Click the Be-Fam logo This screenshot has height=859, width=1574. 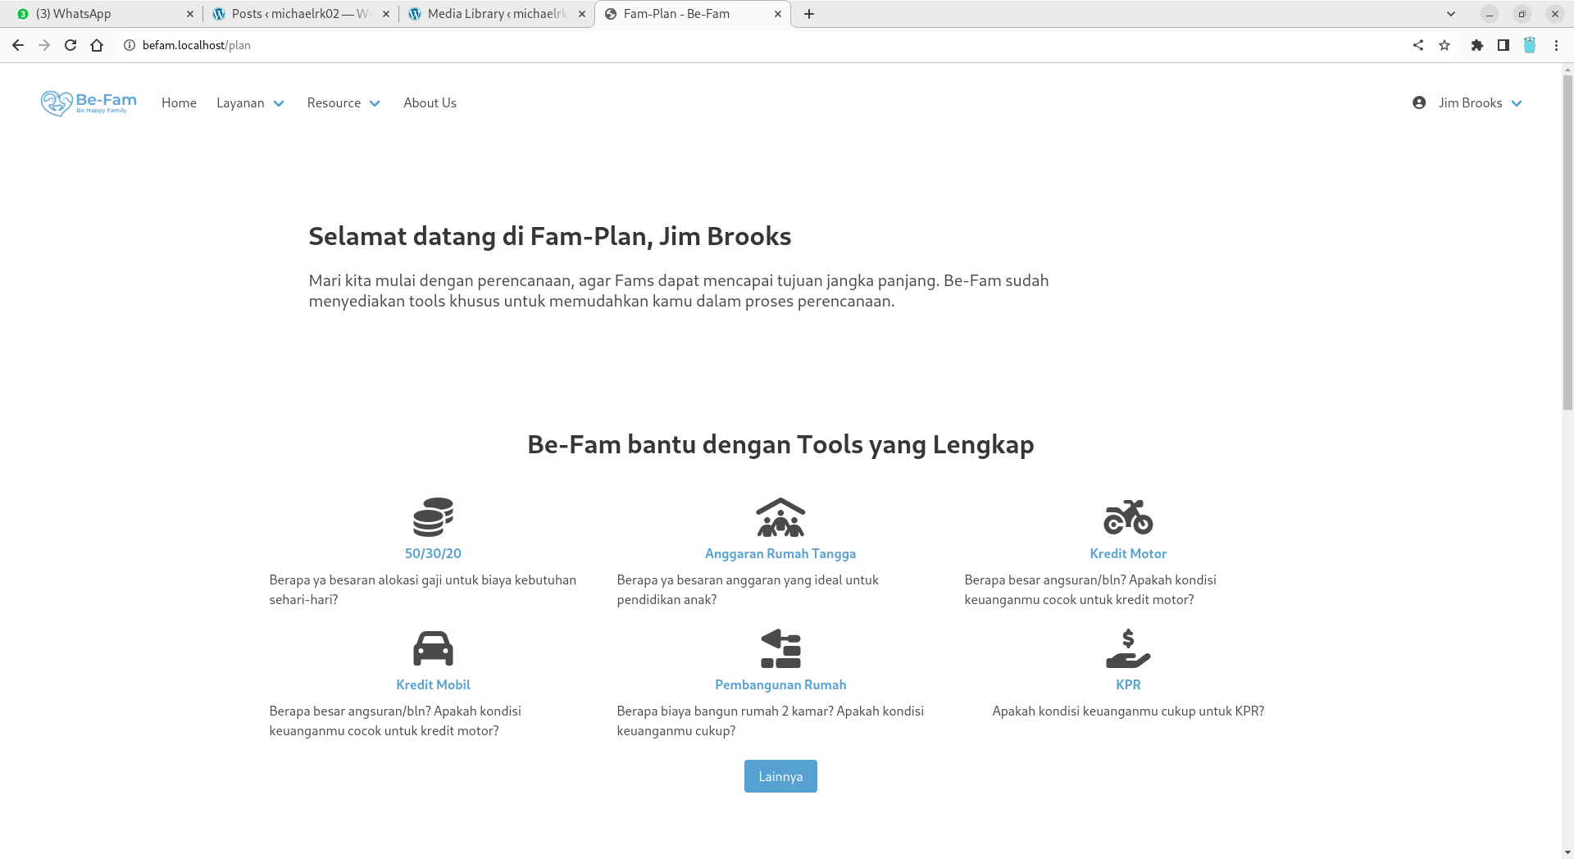[89, 103]
